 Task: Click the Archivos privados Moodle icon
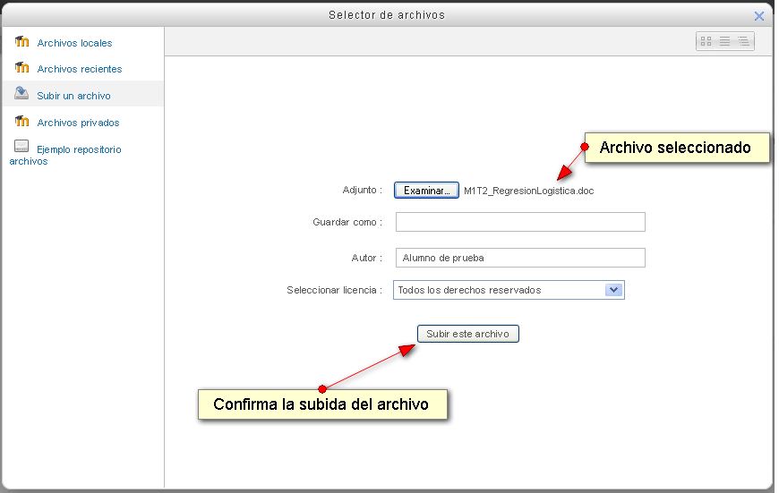point(22,122)
